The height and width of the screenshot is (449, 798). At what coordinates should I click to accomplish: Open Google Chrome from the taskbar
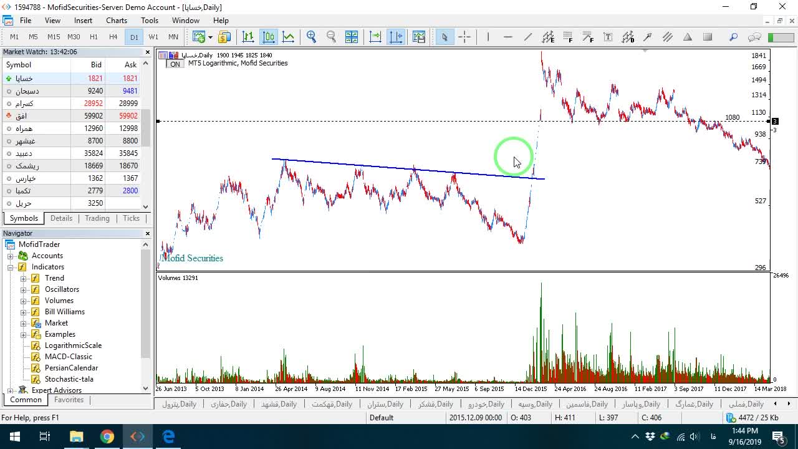click(x=107, y=437)
